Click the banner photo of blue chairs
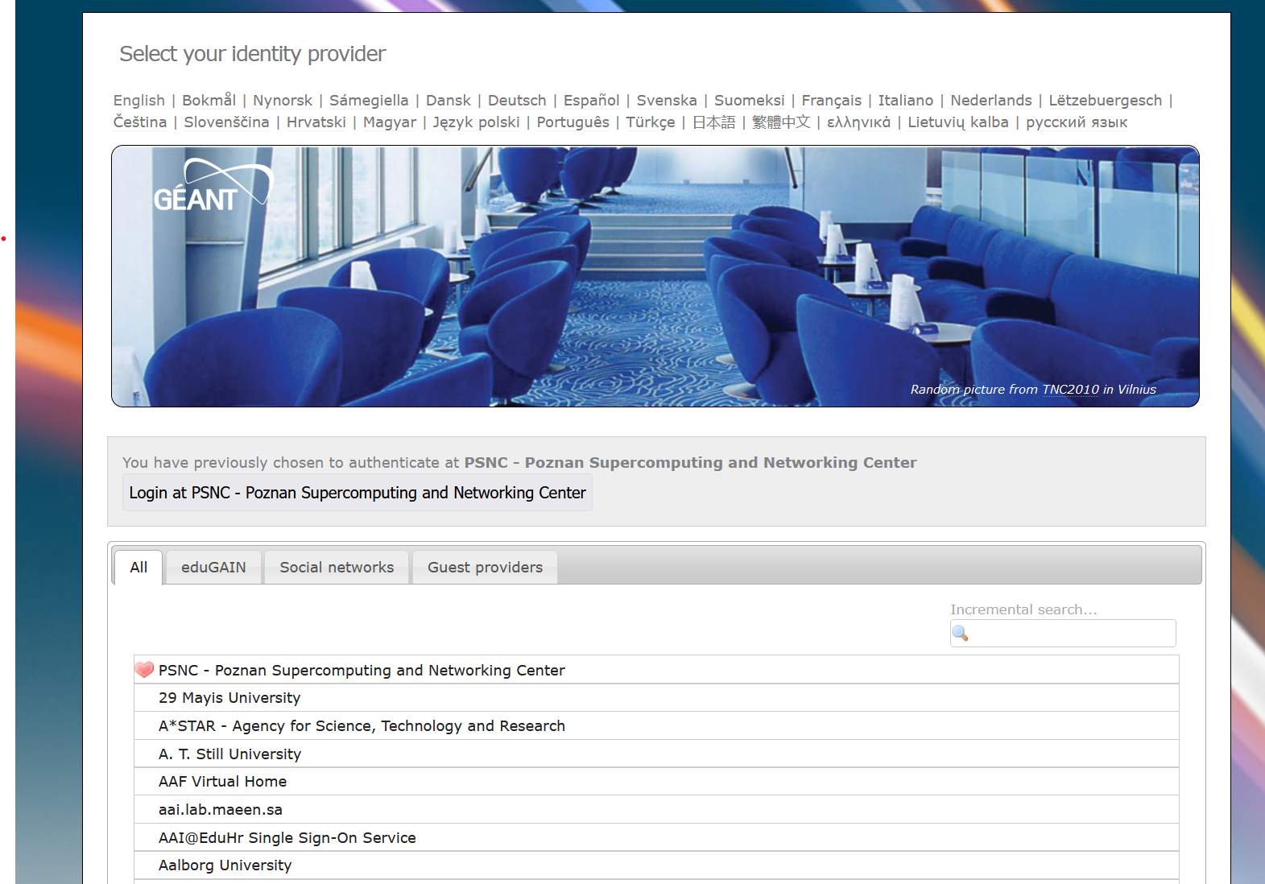Viewport: 1265px width, 884px height. 655,276
